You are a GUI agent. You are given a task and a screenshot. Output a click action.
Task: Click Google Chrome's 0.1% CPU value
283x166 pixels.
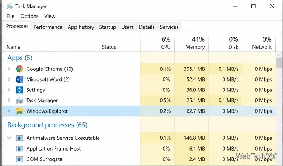coord(165,69)
